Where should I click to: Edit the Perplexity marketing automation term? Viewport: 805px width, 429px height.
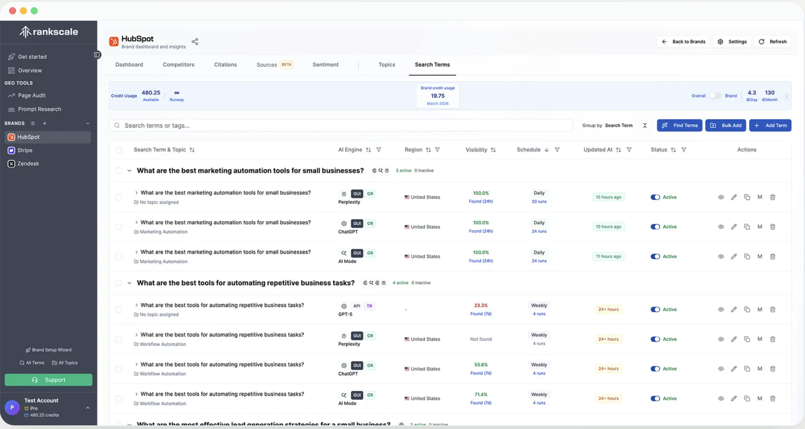pyautogui.click(x=734, y=197)
